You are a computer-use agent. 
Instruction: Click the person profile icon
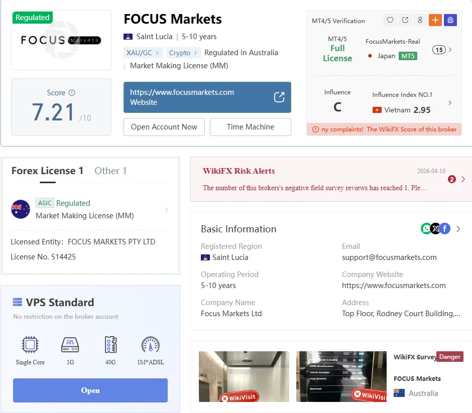(420, 20)
